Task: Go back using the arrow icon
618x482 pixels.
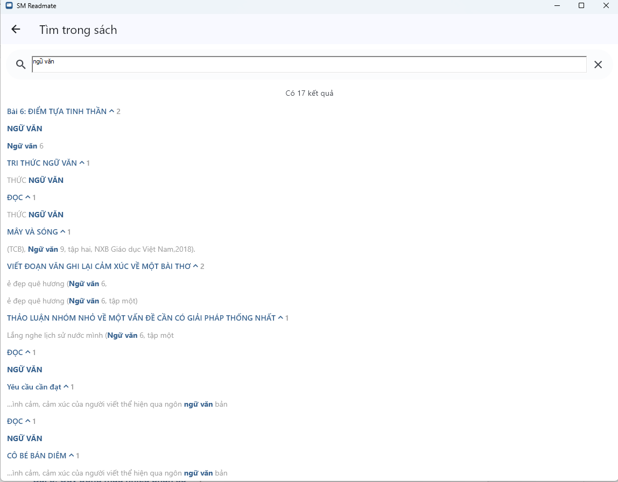Action: 16,30
